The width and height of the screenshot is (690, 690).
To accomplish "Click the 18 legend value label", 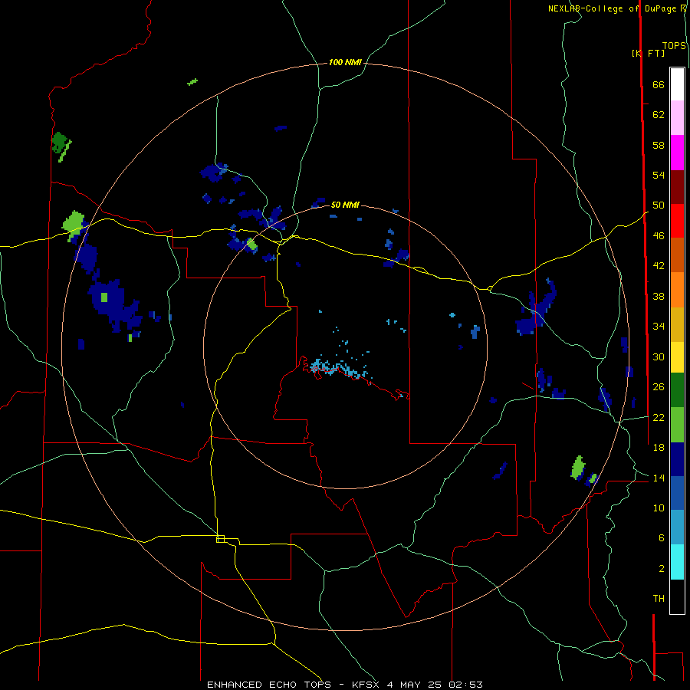I will click(659, 448).
